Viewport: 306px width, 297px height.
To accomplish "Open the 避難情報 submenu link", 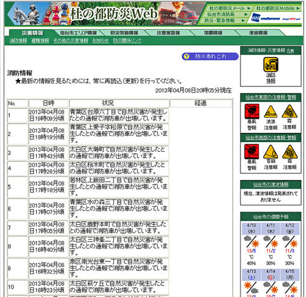I will [40, 40].
